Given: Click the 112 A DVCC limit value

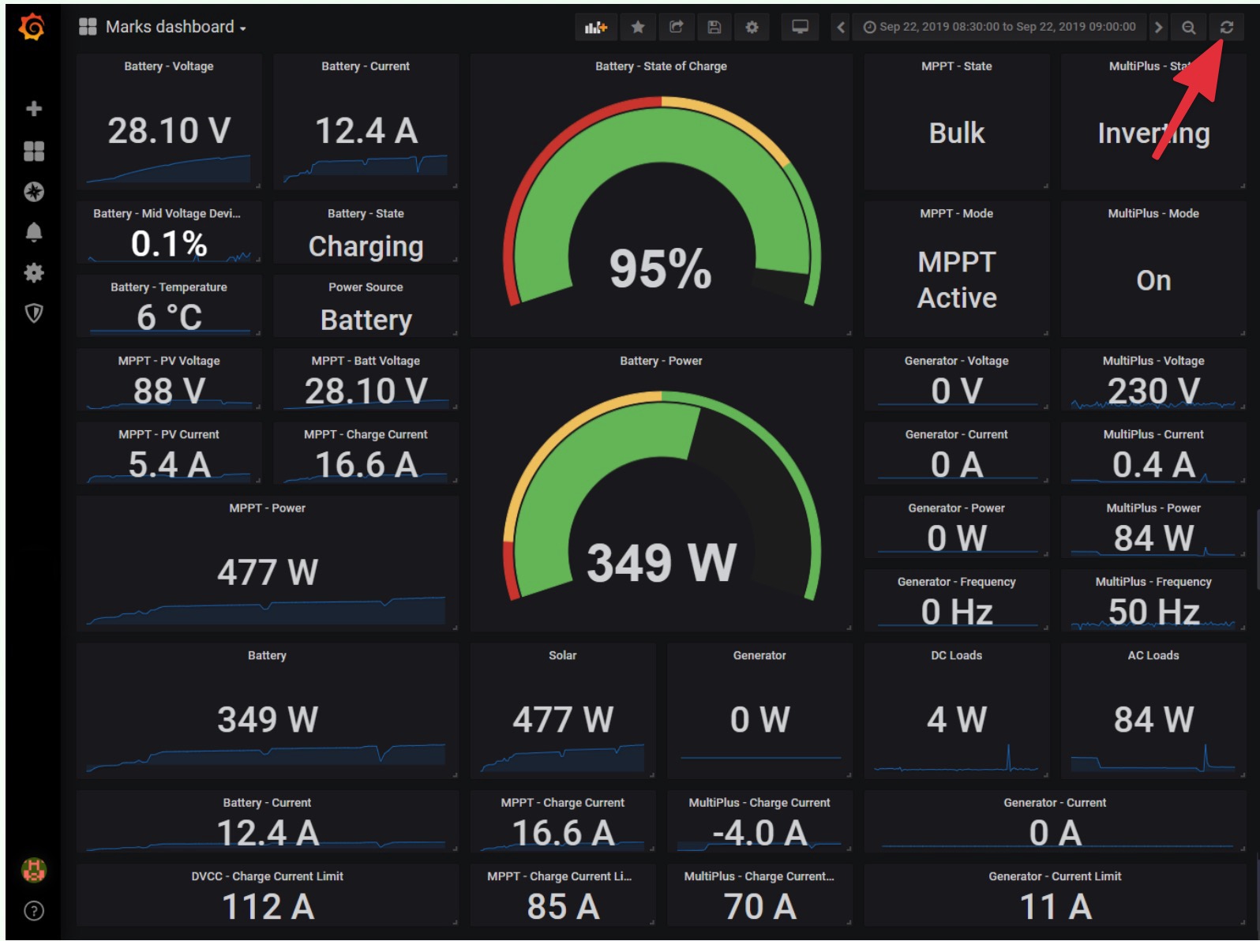Looking at the screenshot, I should tap(268, 907).
